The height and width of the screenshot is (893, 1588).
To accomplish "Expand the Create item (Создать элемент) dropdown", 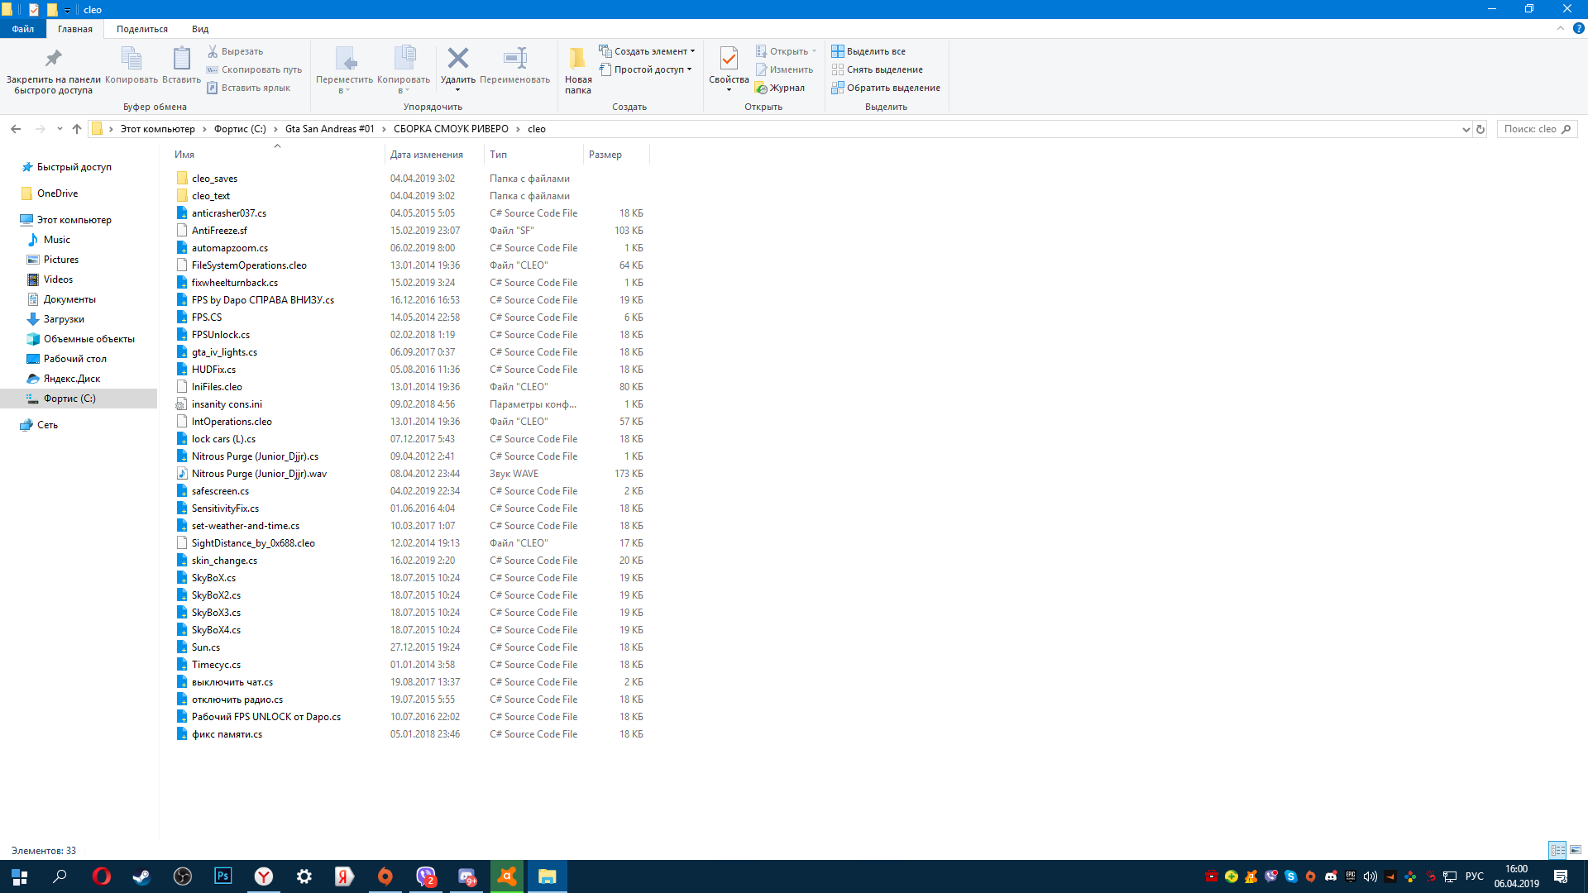I will [x=692, y=51].
